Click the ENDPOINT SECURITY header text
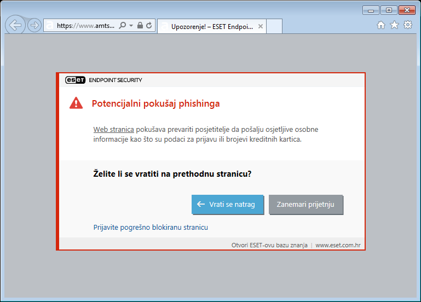421x302 pixels. (x=116, y=80)
